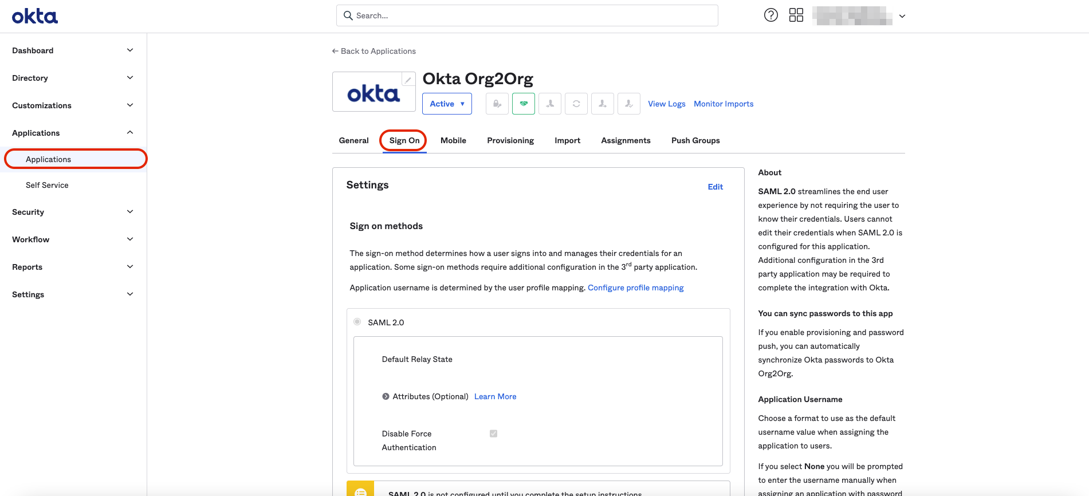Open the apps grid icon in the header

coord(796,15)
